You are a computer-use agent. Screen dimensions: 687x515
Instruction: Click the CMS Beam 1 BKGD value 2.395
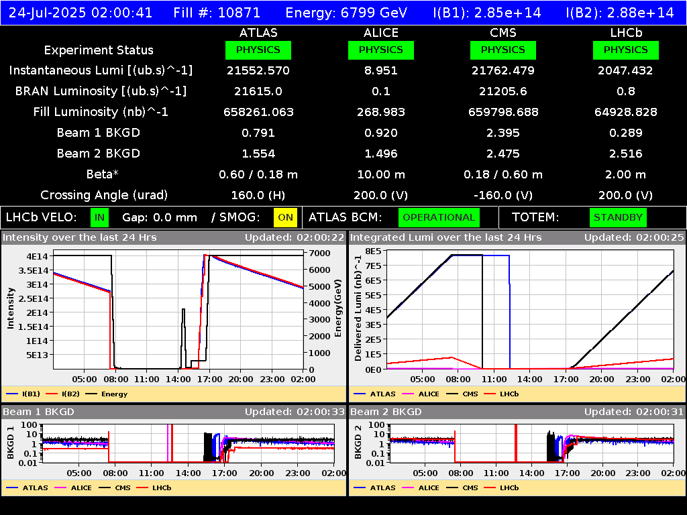[x=503, y=133]
